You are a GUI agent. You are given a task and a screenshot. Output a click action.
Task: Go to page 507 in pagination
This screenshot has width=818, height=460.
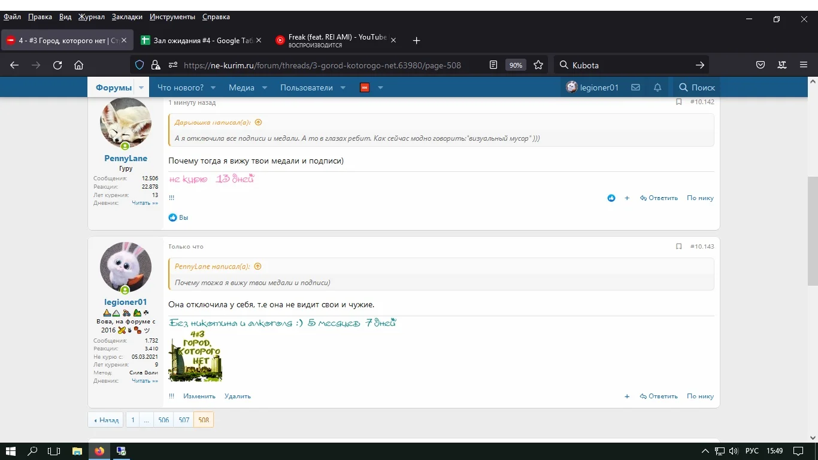pos(183,420)
